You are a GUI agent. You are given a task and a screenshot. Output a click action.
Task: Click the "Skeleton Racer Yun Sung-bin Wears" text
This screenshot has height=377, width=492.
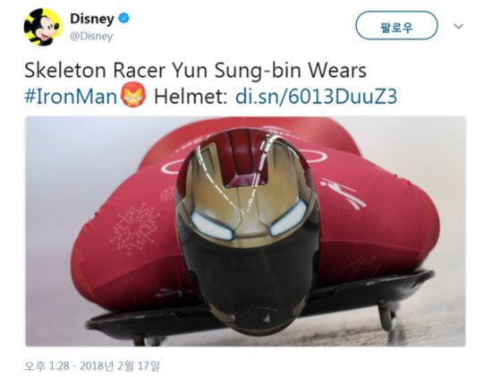point(196,71)
